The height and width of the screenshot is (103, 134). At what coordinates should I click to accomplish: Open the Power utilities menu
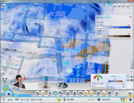tap(50, 93)
